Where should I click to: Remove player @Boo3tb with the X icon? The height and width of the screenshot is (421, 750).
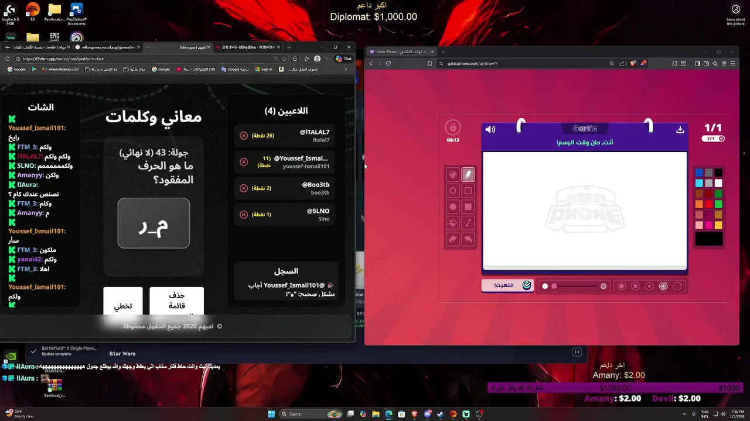pyautogui.click(x=244, y=188)
